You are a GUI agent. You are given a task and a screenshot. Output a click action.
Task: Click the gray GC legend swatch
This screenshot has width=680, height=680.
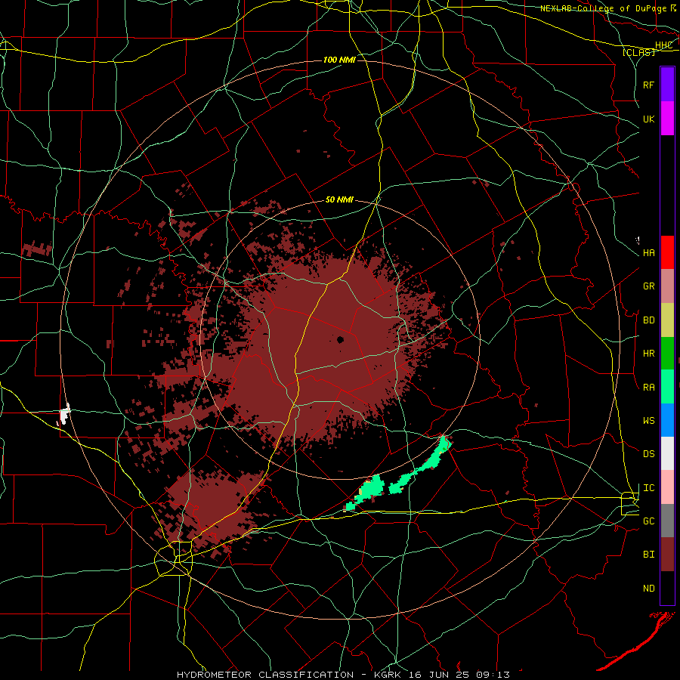point(667,521)
